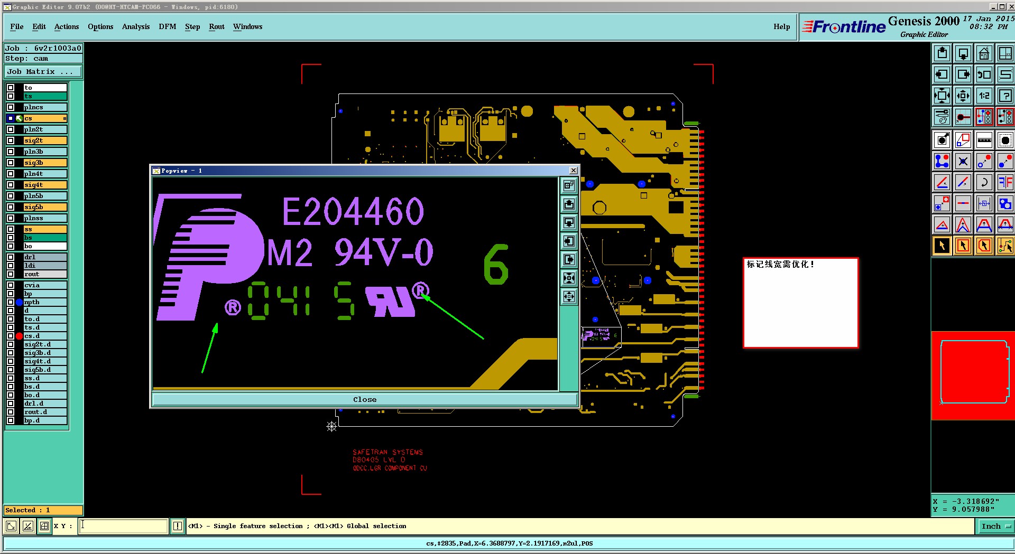Click the 1:2 scale icon
Viewport: 1015px width, 554px height.
coord(984,96)
